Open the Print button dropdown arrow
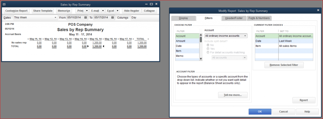The width and height of the screenshot is (323, 119). pyautogui.click(x=87, y=11)
